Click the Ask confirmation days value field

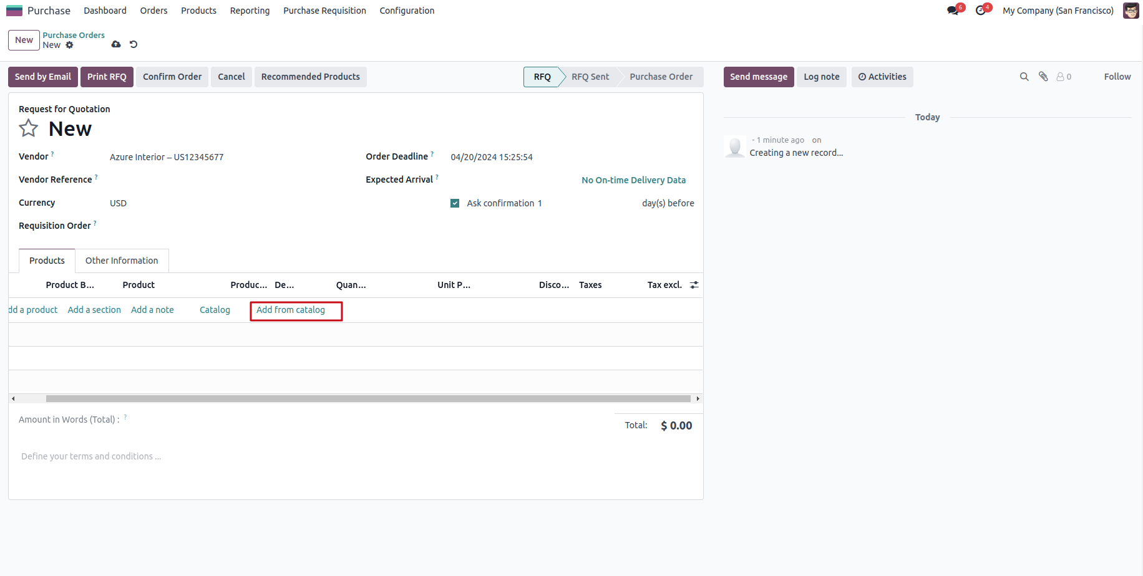pos(586,203)
